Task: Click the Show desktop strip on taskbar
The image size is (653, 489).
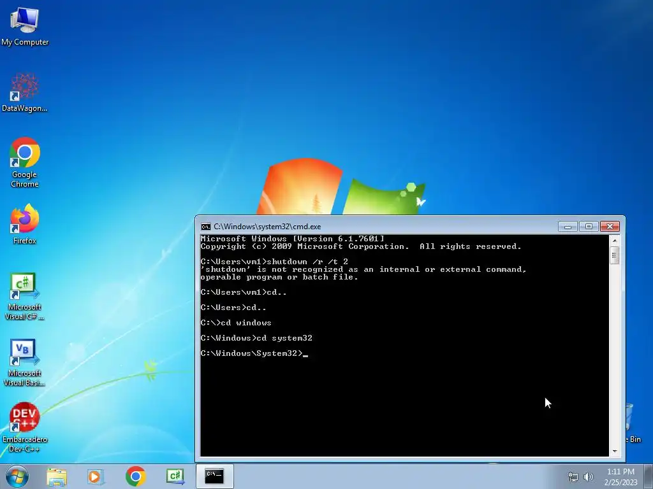Action: (x=649, y=476)
